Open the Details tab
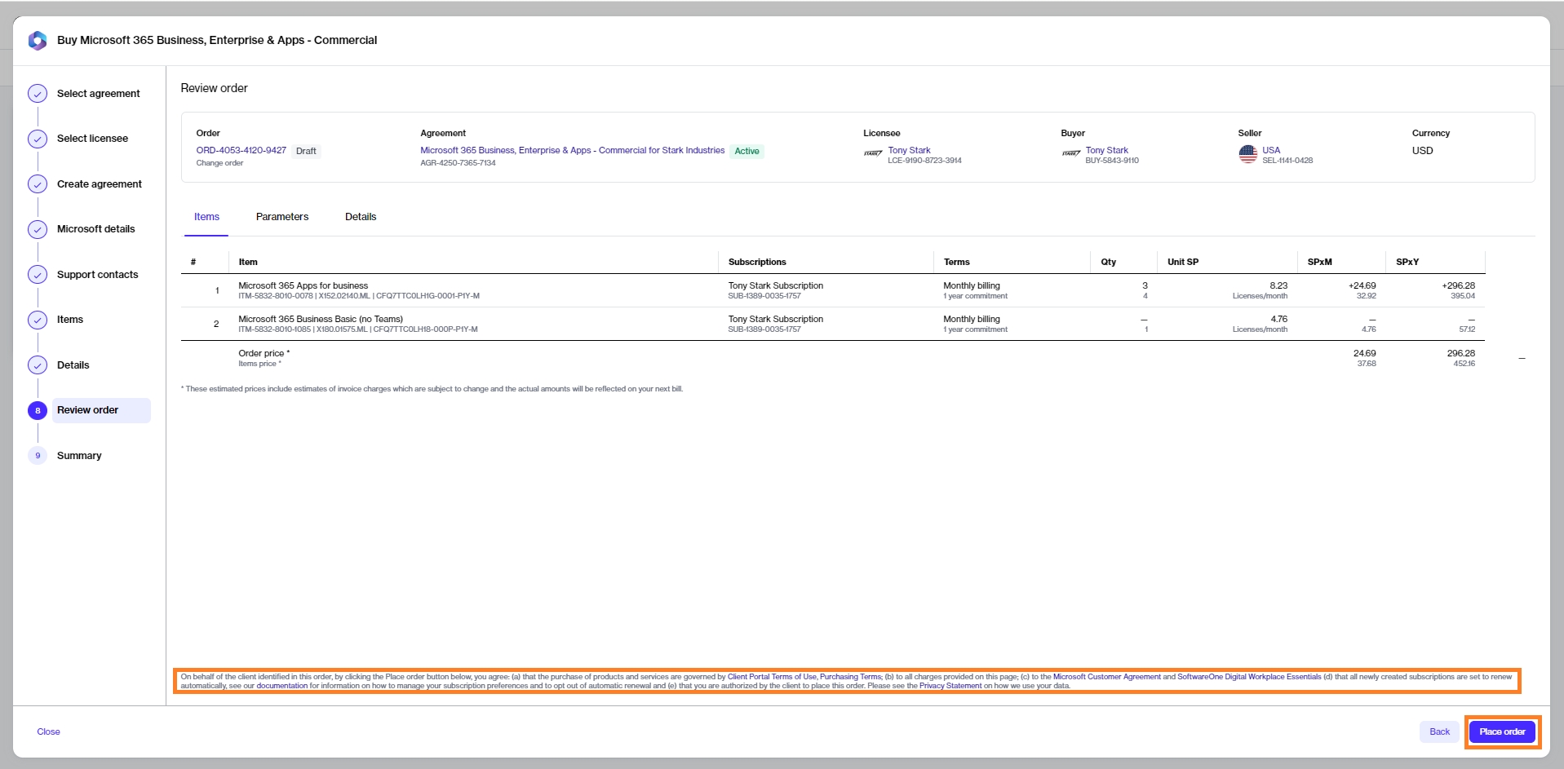This screenshot has height=769, width=1564. click(360, 217)
